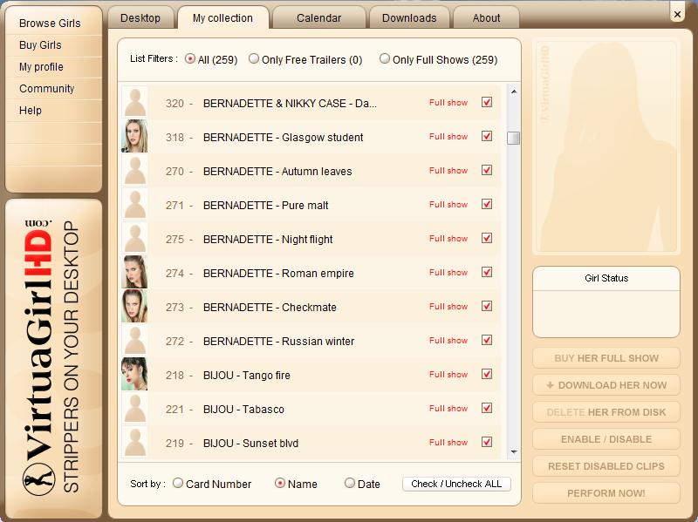The height and width of the screenshot is (522, 698).
Task: Sort the list by Card Number
Action: click(x=178, y=483)
